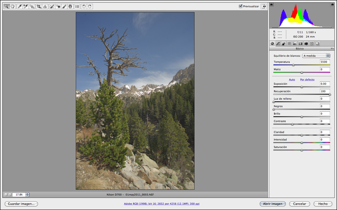The height and width of the screenshot is (210, 337).
Task: Toggle shadow clipping warning in histogram
Action: pyautogui.click(x=271, y=4)
